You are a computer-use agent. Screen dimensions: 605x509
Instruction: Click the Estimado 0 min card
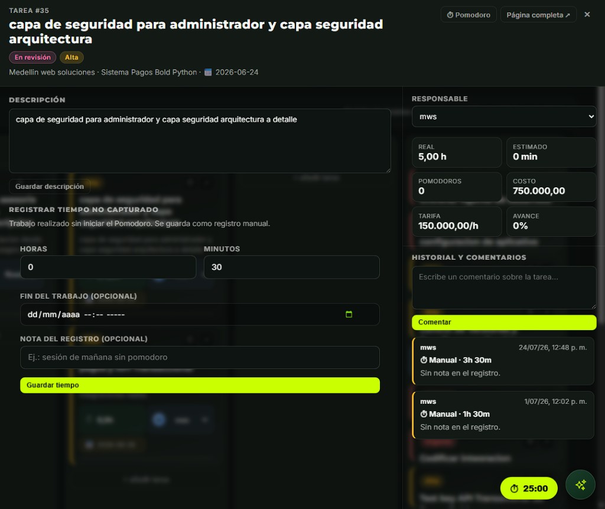click(x=551, y=152)
